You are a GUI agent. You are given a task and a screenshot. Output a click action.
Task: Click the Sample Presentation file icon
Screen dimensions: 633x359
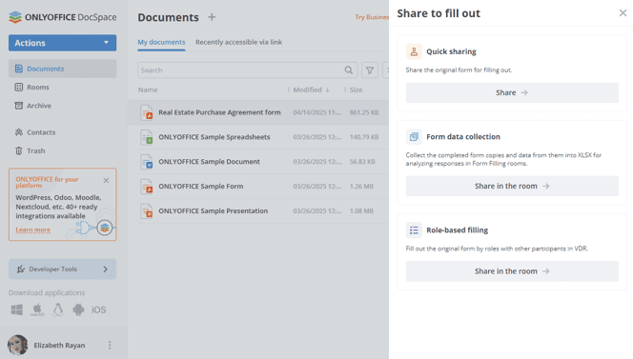(x=147, y=211)
